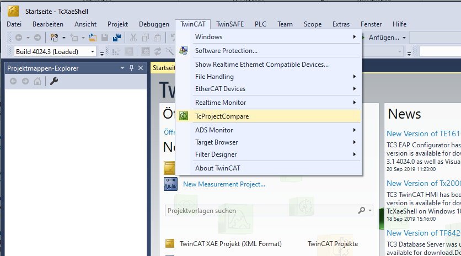Click the Cut scissors icon
Image resolution: width=461 pixels, height=256 pixels.
(x=133, y=38)
